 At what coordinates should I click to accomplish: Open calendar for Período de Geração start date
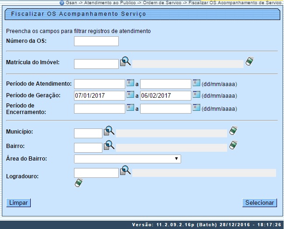coord(130,94)
